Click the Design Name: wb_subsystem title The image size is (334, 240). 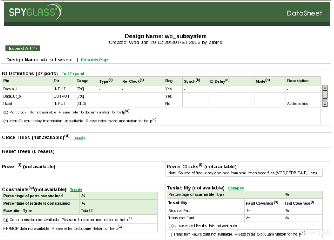click(x=165, y=36)
